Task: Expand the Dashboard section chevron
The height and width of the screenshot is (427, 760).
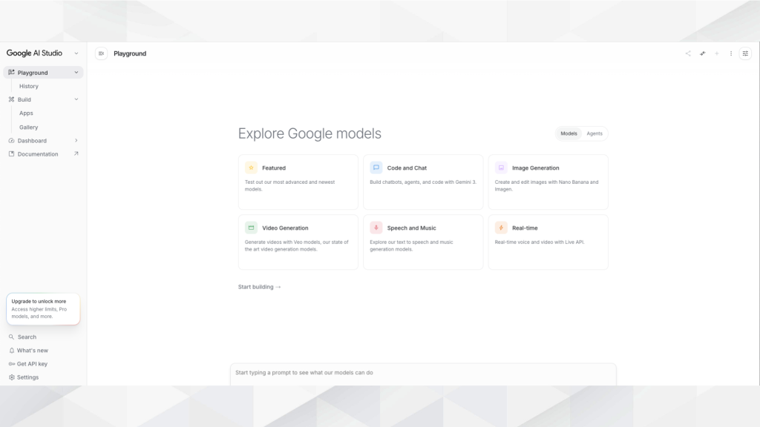Action: click(76, 140)
